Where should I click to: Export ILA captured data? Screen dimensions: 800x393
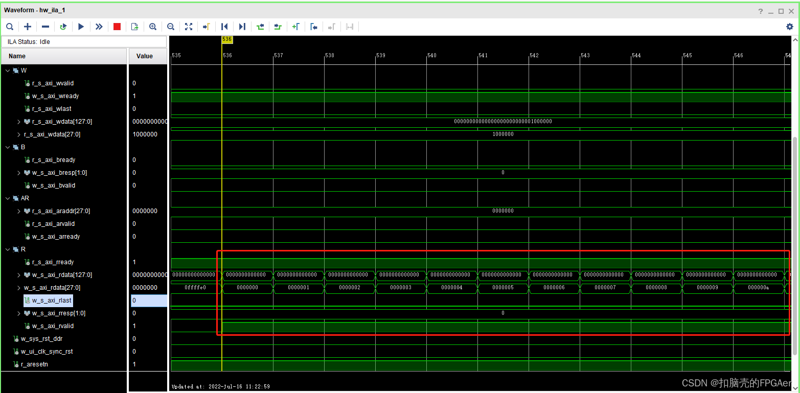(x=134, y=27)
